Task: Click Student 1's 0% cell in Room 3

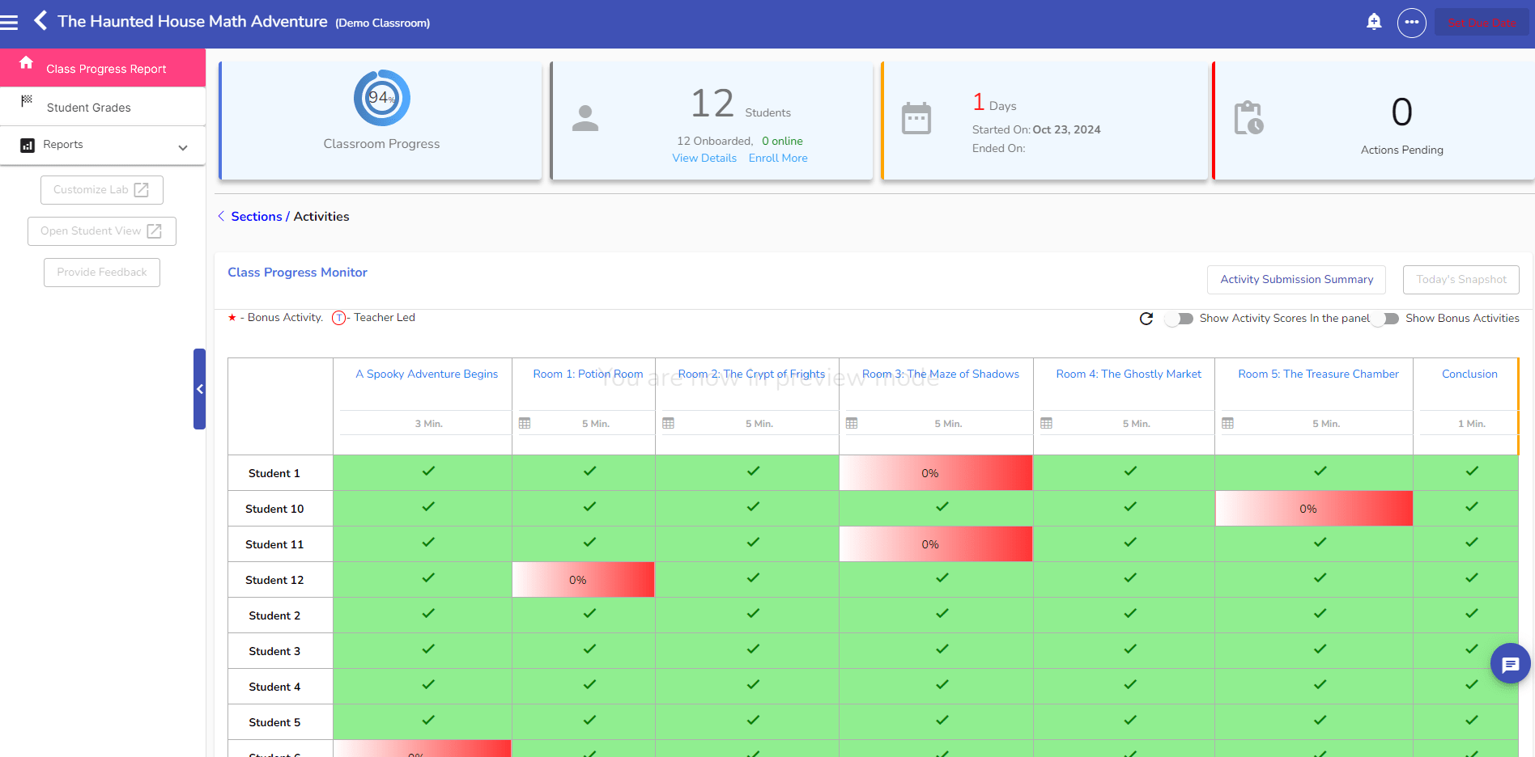Action: point(935,472)
